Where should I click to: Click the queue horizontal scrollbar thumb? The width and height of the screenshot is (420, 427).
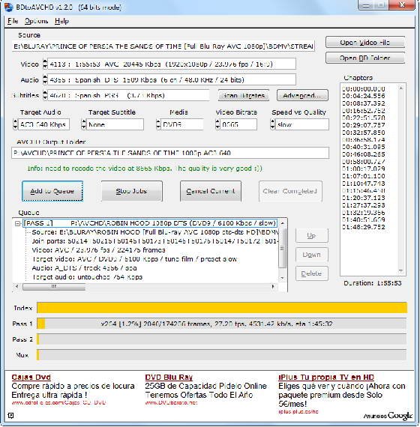coord(54,287)
